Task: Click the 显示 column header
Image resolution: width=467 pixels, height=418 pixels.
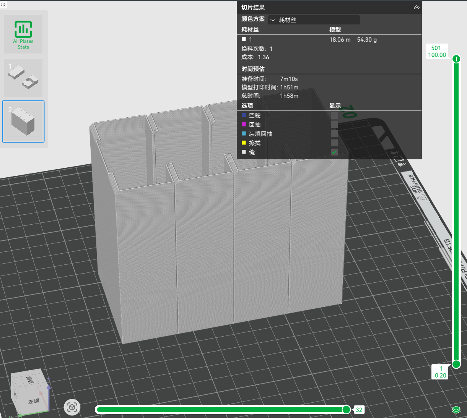Action: click(335, 105)
